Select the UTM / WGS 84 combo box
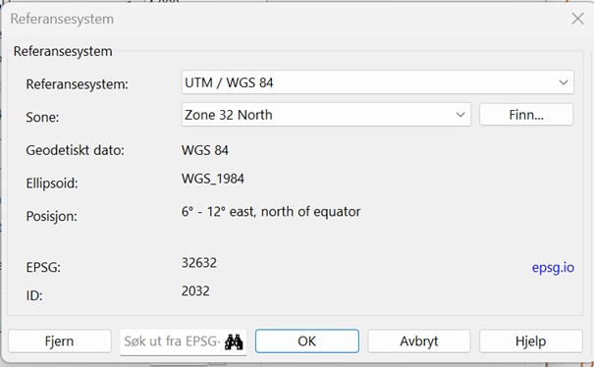The height and width of the screenshot is (367, 594). pos(378,82)
